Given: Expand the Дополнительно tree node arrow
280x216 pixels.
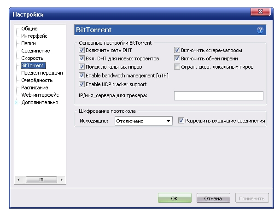Looking at the screenshot, I should [x=16, y=102].
